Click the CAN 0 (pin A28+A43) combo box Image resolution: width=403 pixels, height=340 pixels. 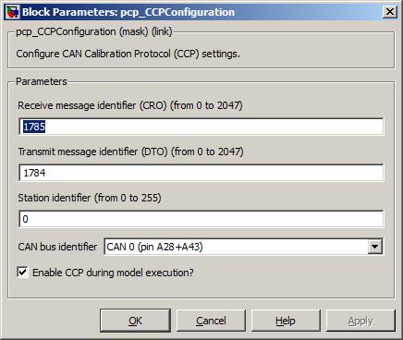(x=243, y=247)
